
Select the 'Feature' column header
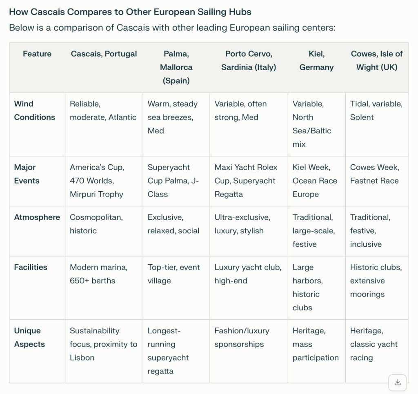[37, 54]
